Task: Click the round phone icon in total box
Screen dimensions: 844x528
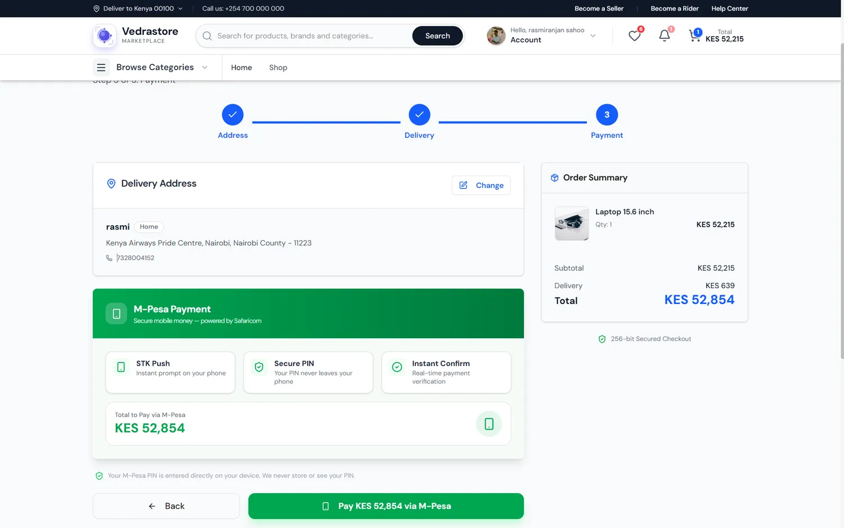Action: coord(489,424)
